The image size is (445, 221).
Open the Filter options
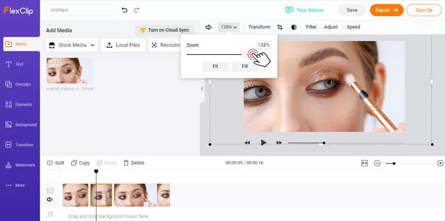[311, 27]
